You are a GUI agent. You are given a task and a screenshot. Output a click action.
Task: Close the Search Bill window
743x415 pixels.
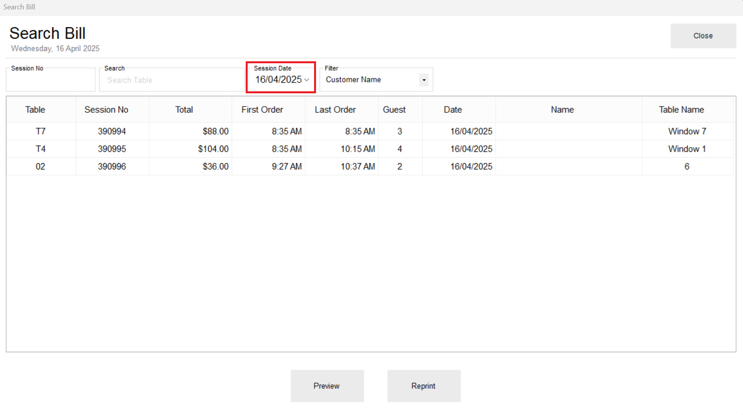coord(703,36)
